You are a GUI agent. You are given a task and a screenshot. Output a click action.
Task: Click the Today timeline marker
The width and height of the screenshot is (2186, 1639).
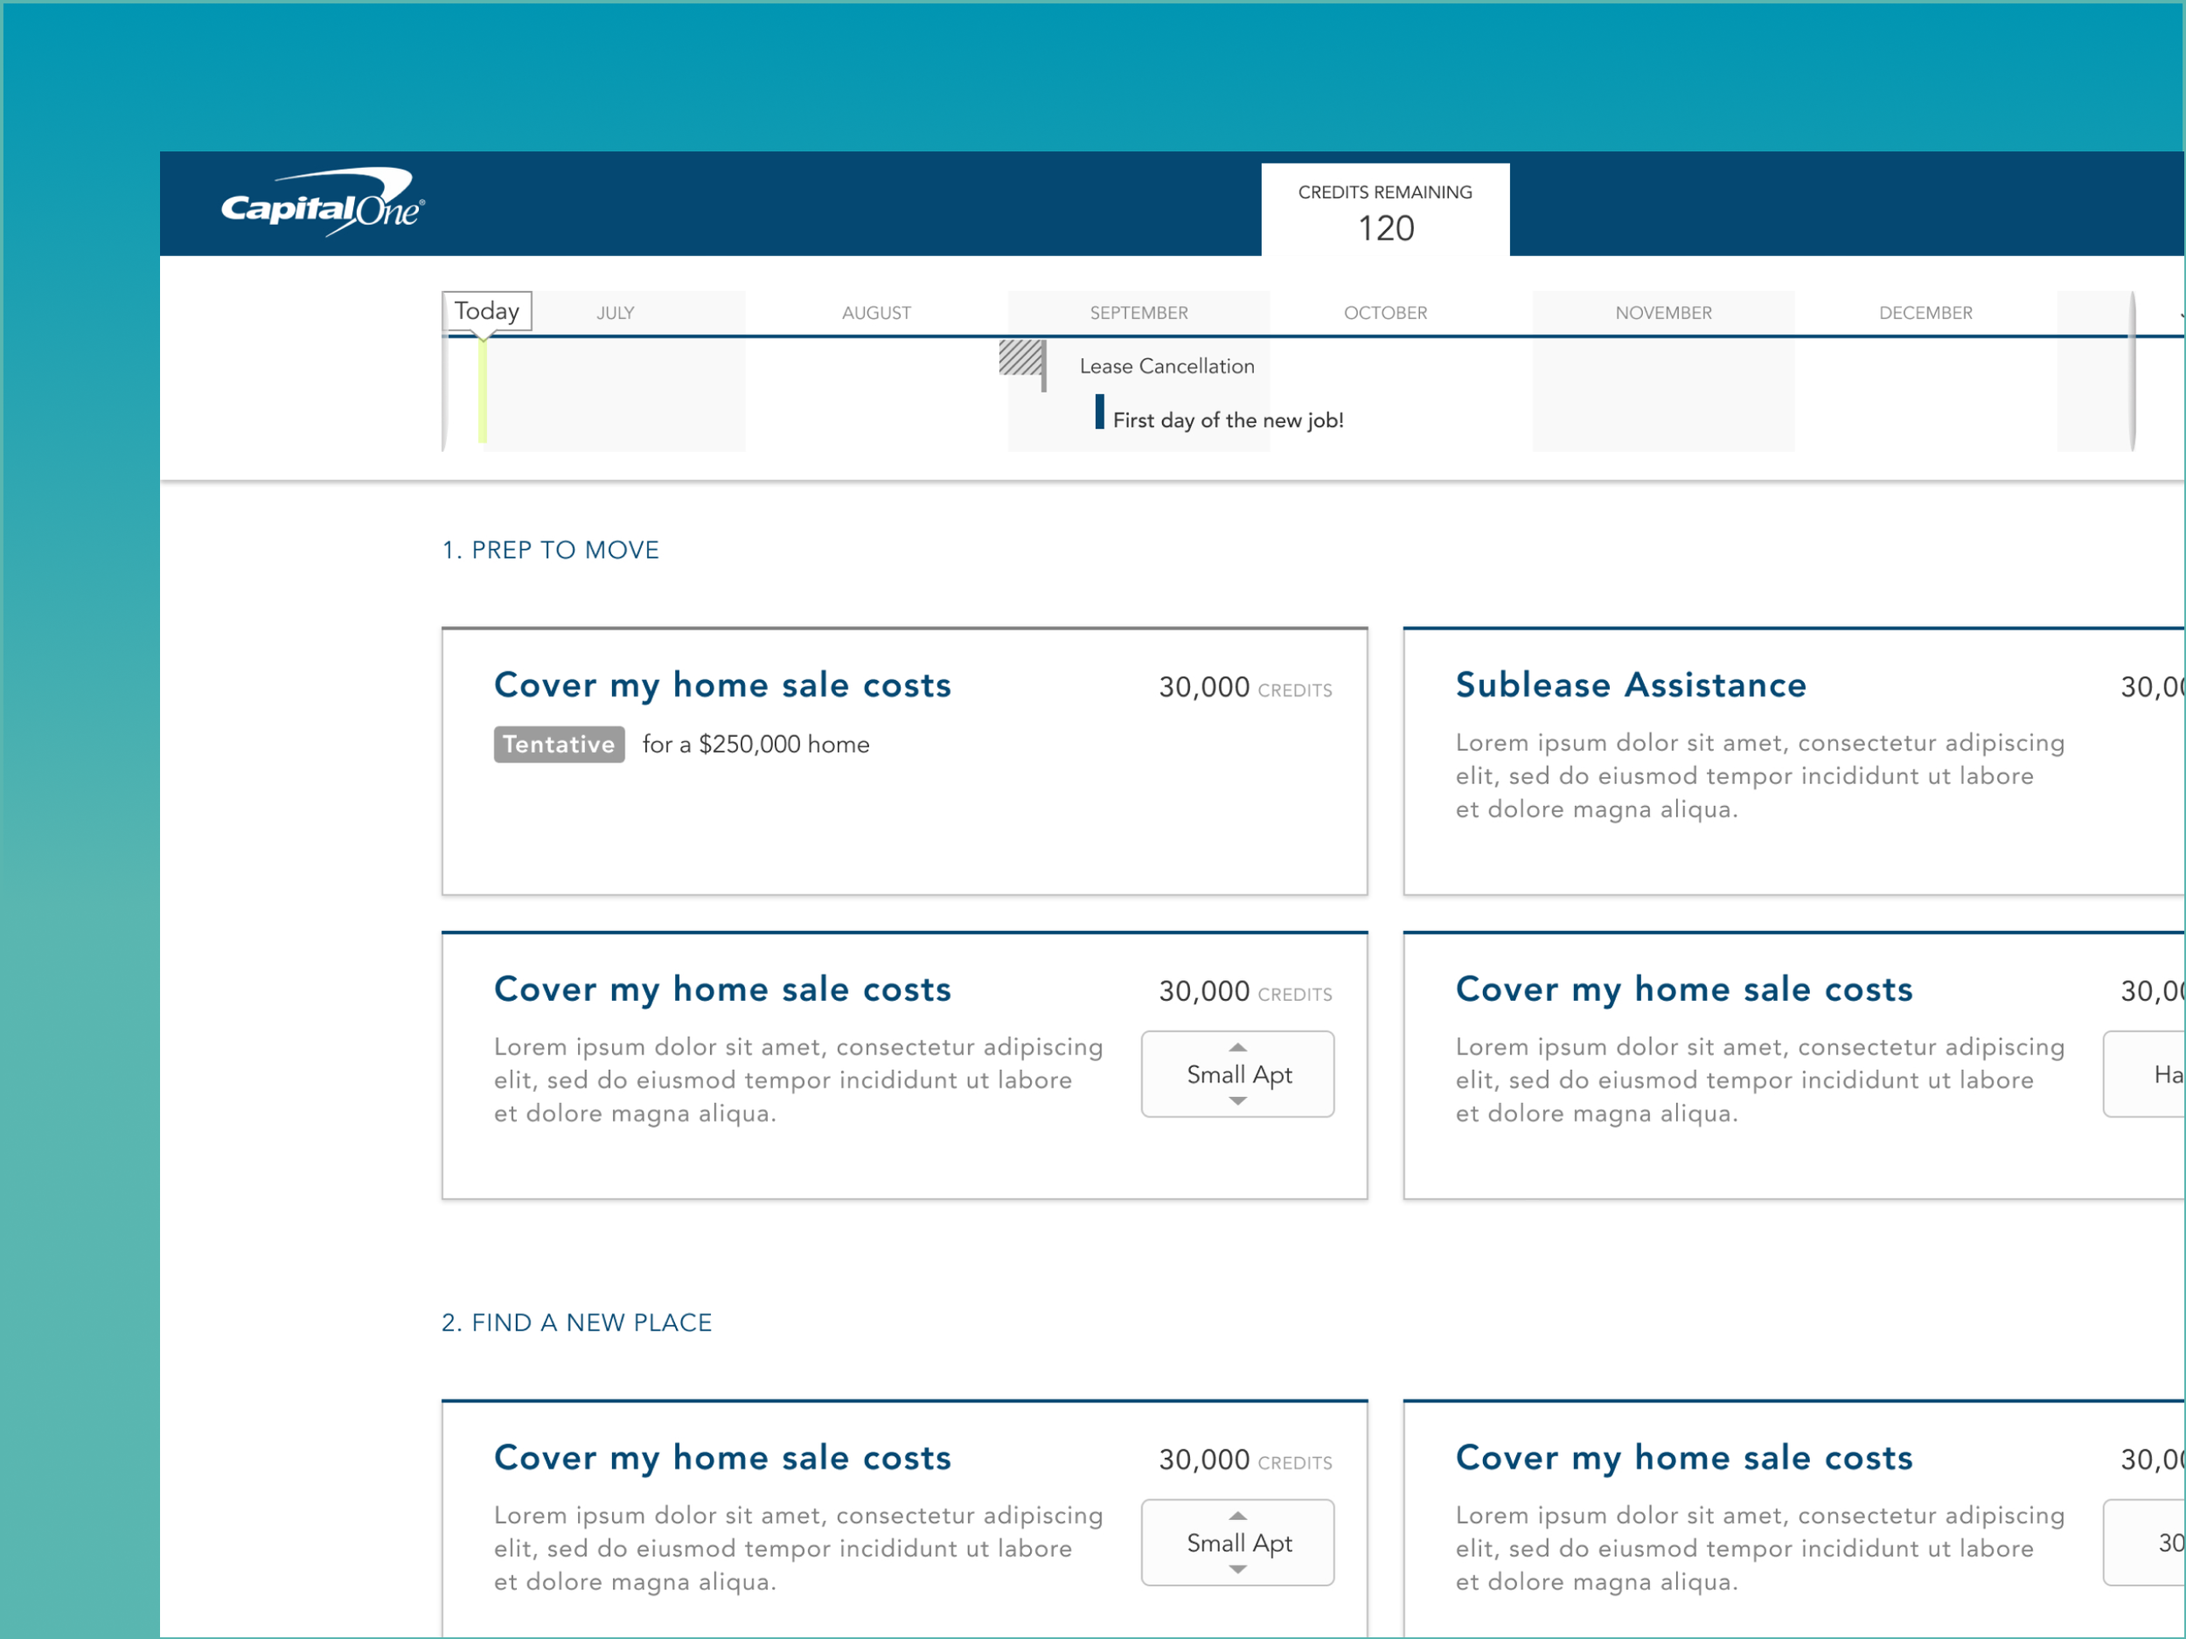pyautogui.click(x=486, y=311)
